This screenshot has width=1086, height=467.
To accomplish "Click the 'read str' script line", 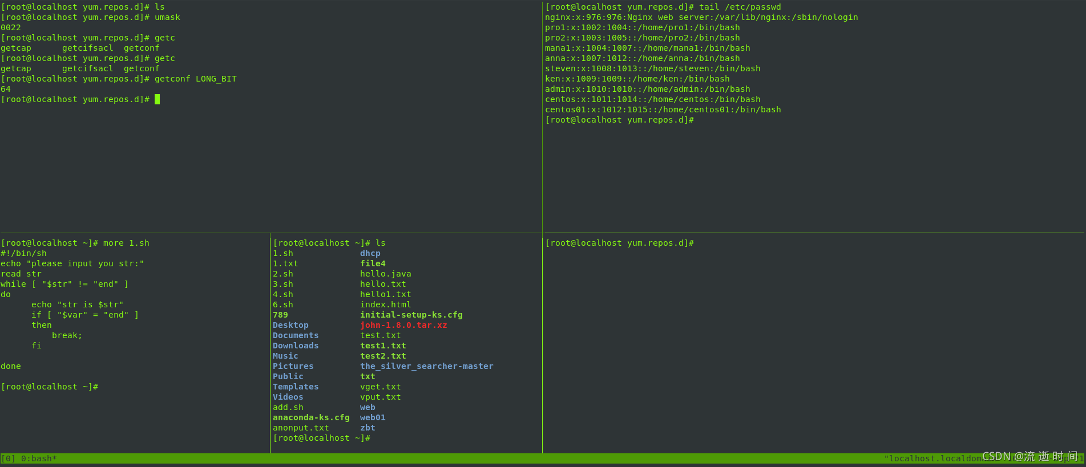I will point(21,274).
